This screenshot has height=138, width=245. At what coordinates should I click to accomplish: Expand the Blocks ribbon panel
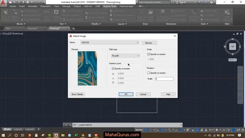(21, 24)
